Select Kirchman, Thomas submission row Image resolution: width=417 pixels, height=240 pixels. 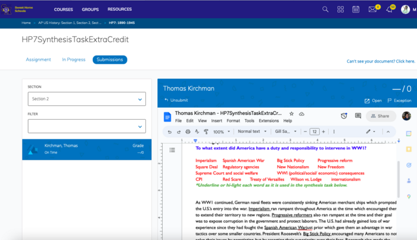(86, 149)
